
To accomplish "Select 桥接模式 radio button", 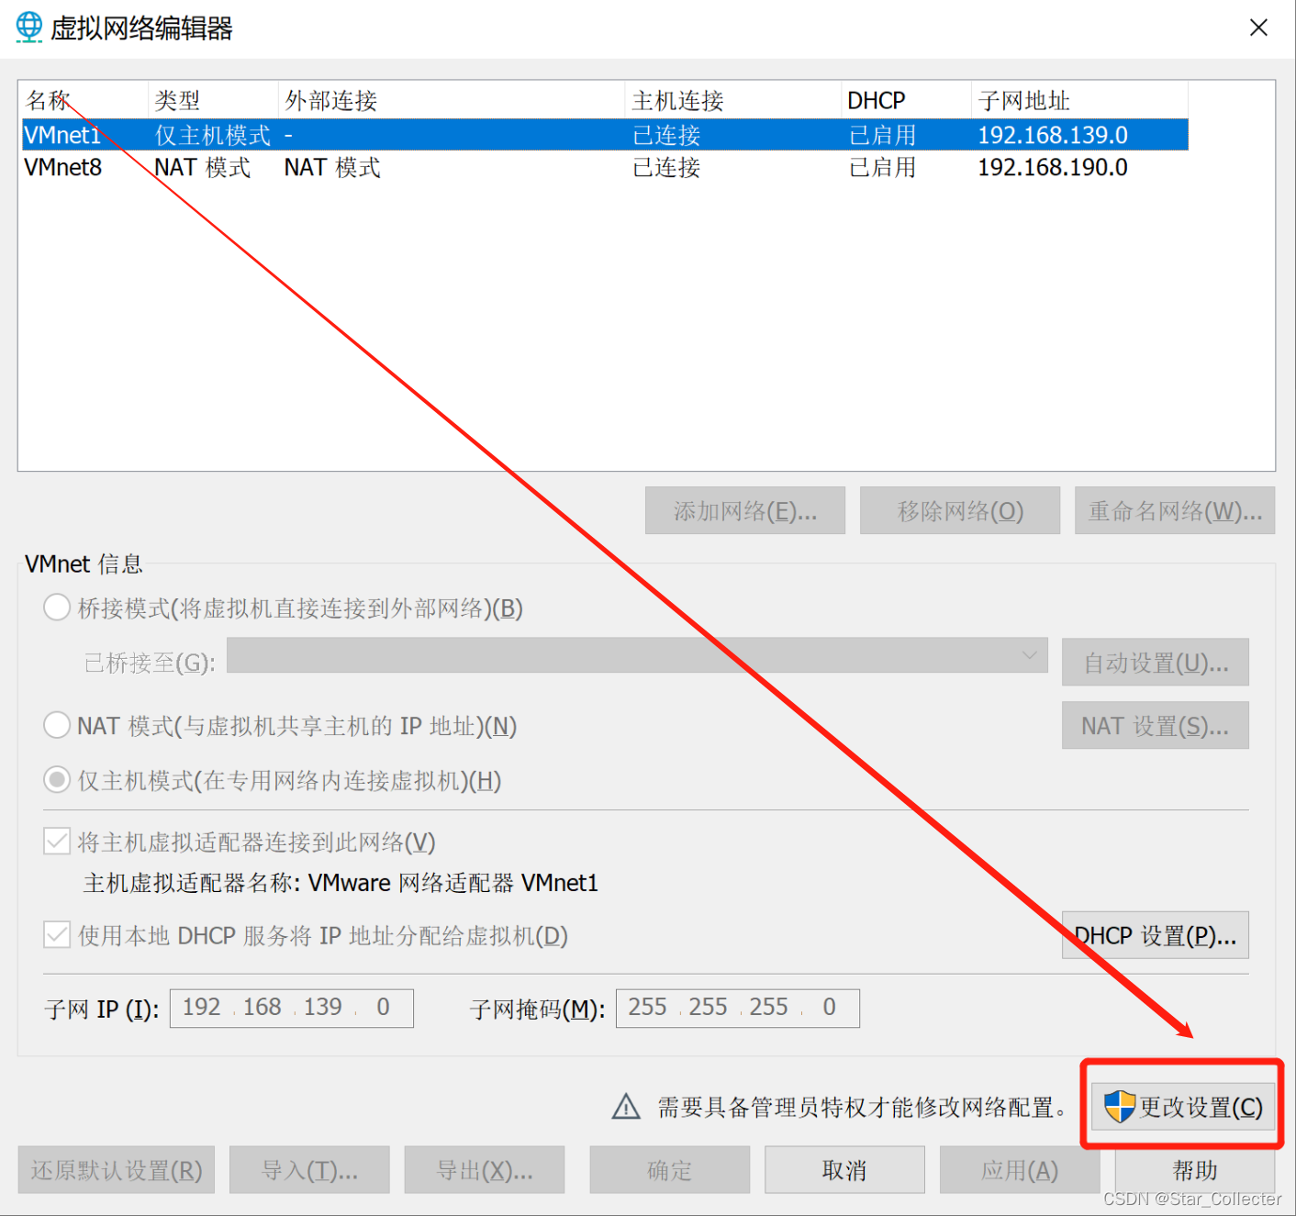I will click(x=57, y=608).
